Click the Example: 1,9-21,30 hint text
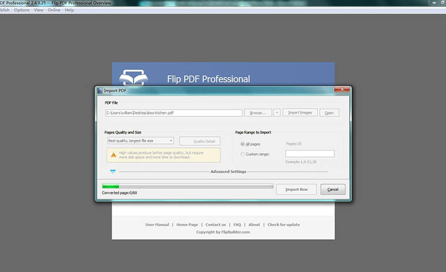The width and height of the screenshot is (446, 272). [301, 162]
